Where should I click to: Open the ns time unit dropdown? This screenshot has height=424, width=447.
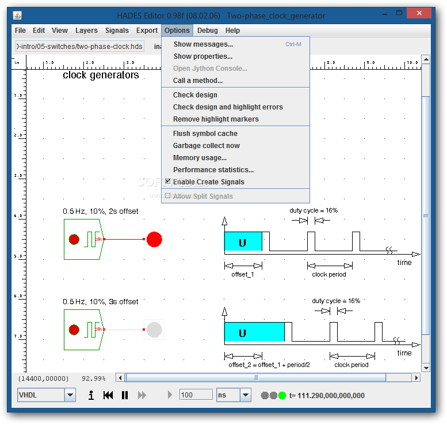point(246,395)
